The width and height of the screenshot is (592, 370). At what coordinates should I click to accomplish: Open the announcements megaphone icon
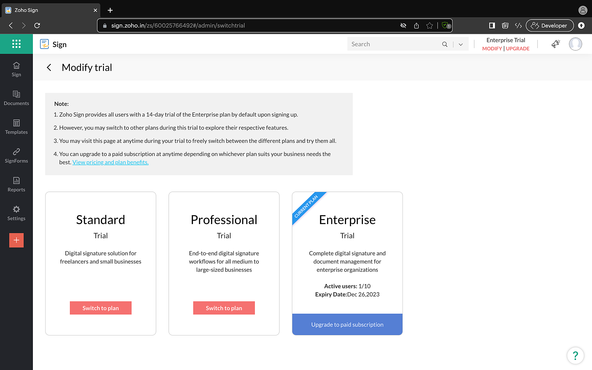click(556, 44)
